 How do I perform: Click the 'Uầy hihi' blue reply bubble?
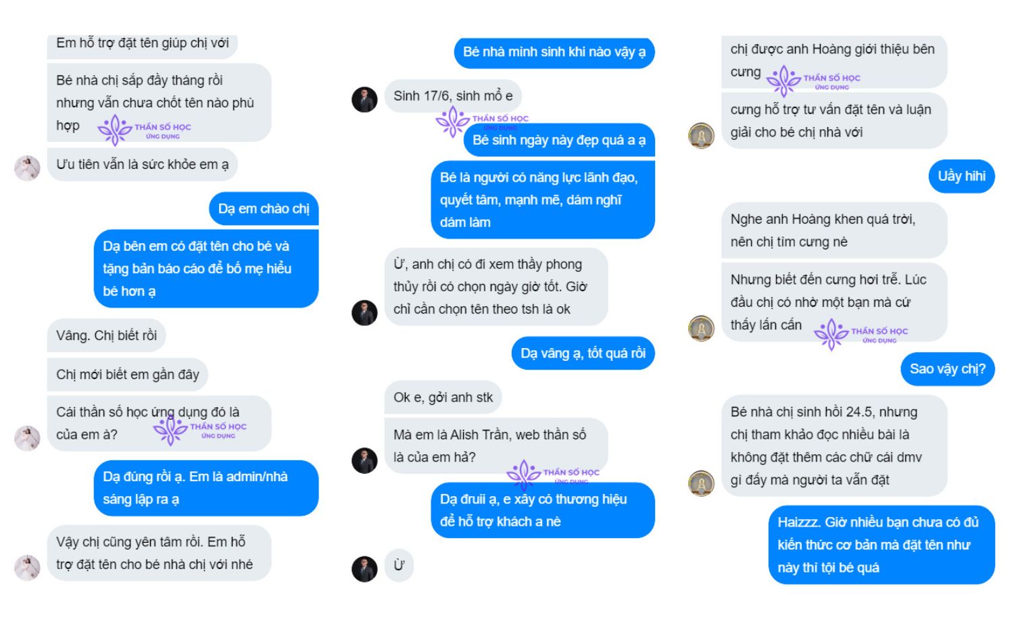pos(961,176)
